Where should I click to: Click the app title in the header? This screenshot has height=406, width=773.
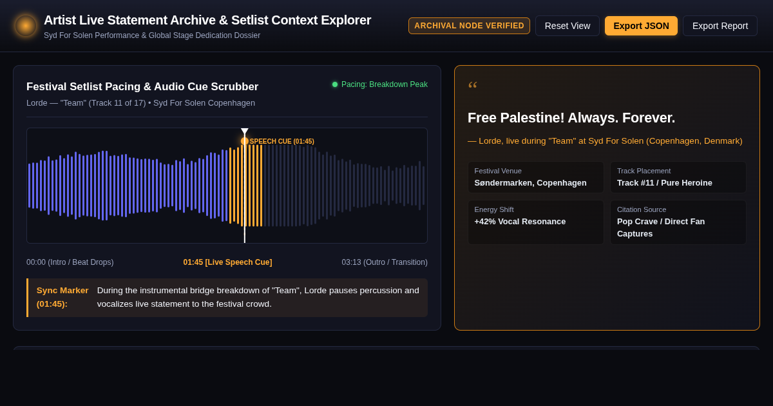[207, 20]
